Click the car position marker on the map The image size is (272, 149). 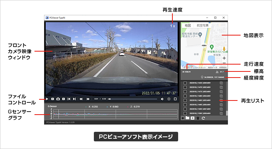point(204,45)
